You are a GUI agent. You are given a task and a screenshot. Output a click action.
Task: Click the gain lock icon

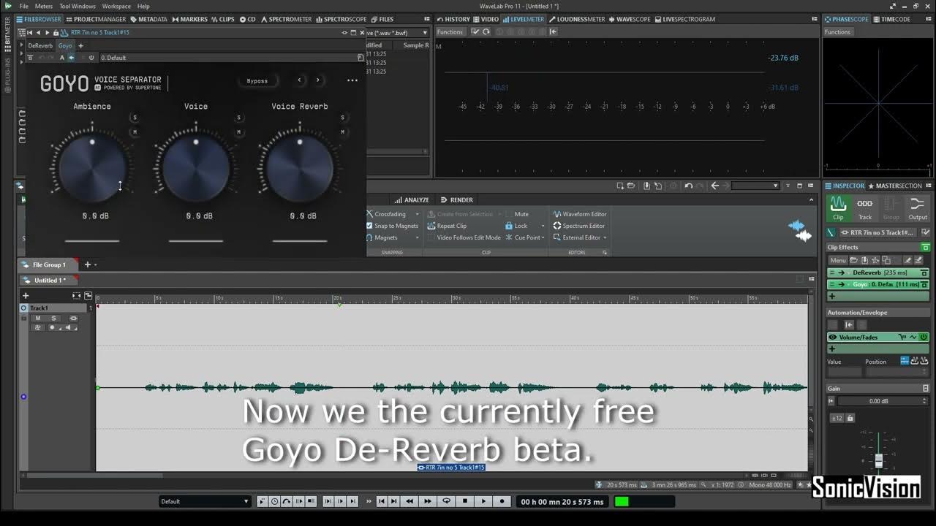click(x=850, y=418)
